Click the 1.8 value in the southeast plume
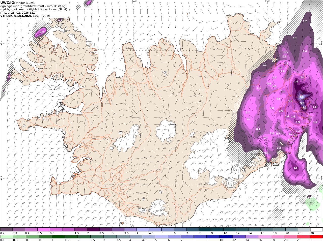 tap(296, 168)
